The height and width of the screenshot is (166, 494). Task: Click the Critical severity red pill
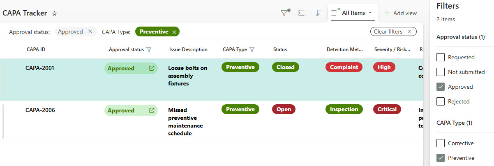point(387,109)
